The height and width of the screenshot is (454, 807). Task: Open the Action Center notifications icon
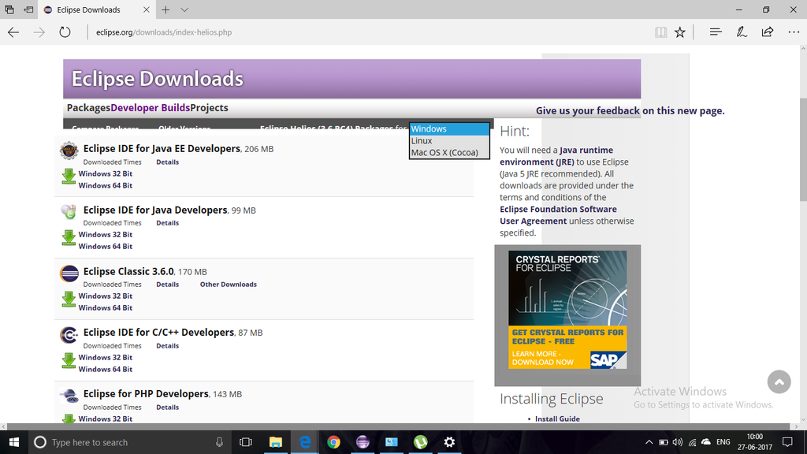pos(787,442)
